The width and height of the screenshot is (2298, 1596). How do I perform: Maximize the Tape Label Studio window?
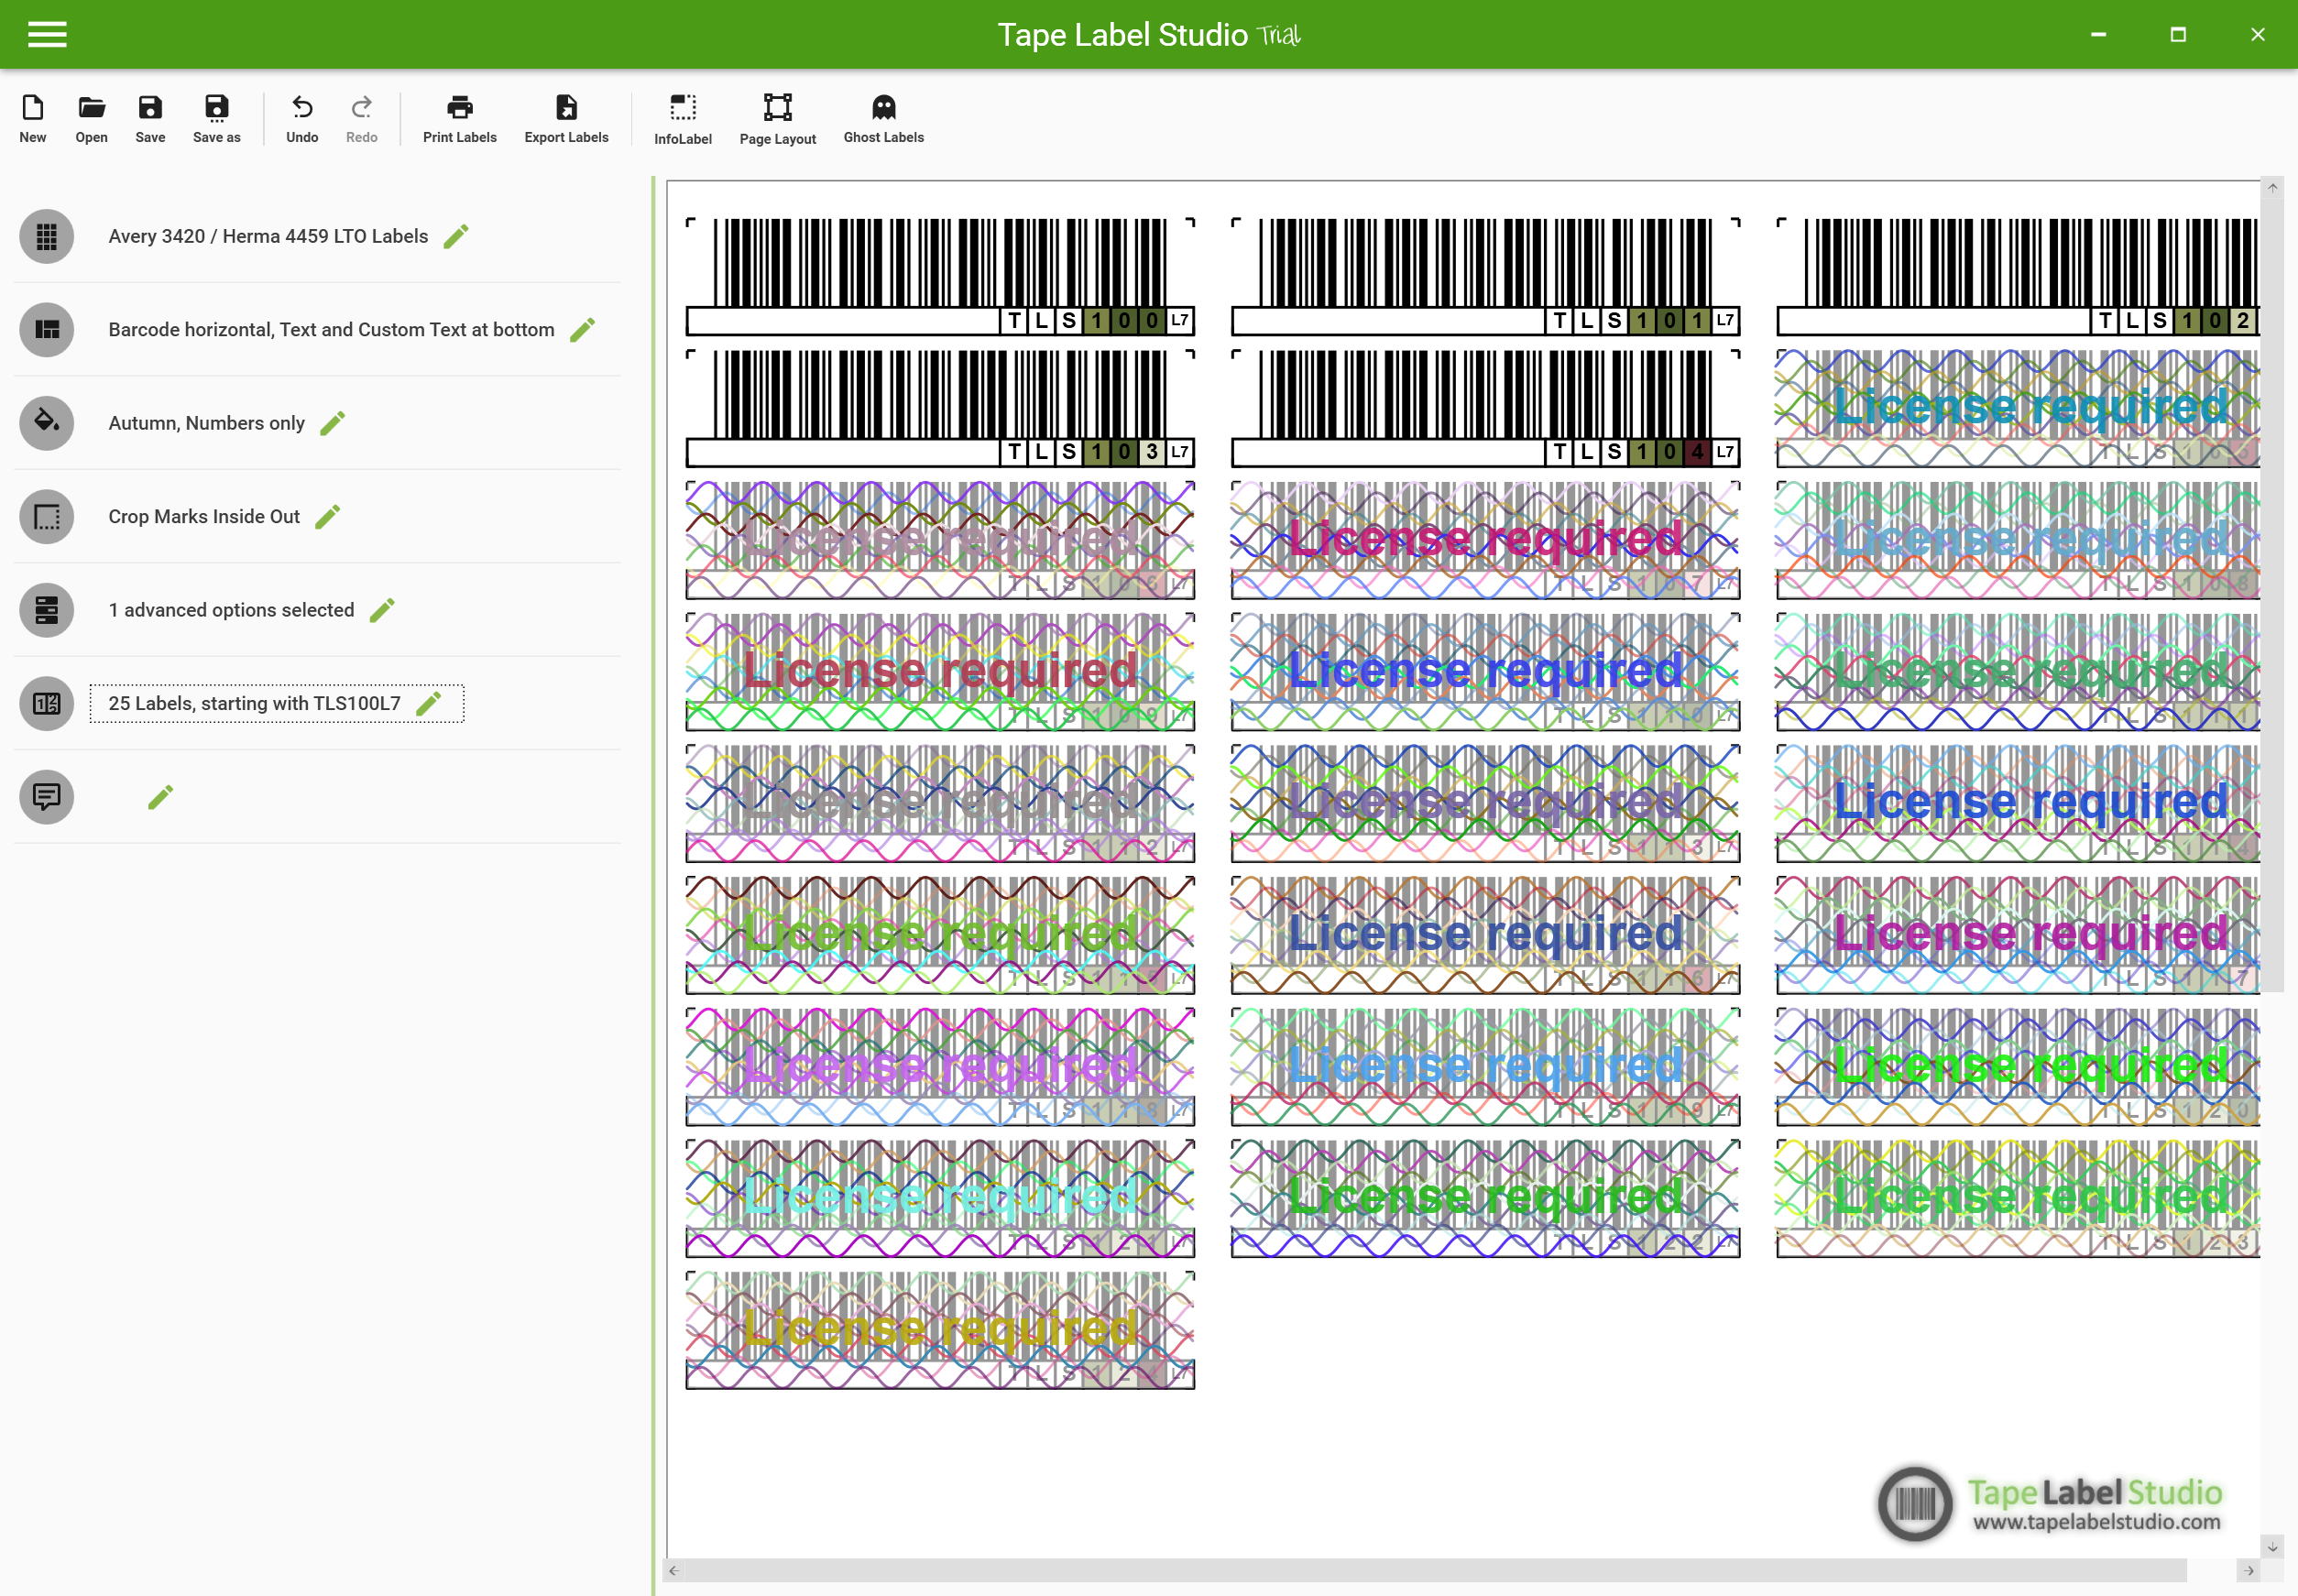2178,35
